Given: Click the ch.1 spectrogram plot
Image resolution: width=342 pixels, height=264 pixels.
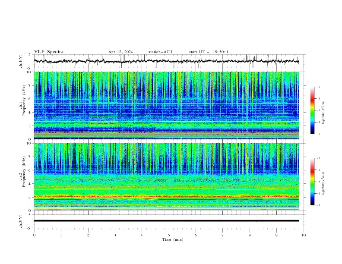Looking at the screenshot, I should 167,105.
